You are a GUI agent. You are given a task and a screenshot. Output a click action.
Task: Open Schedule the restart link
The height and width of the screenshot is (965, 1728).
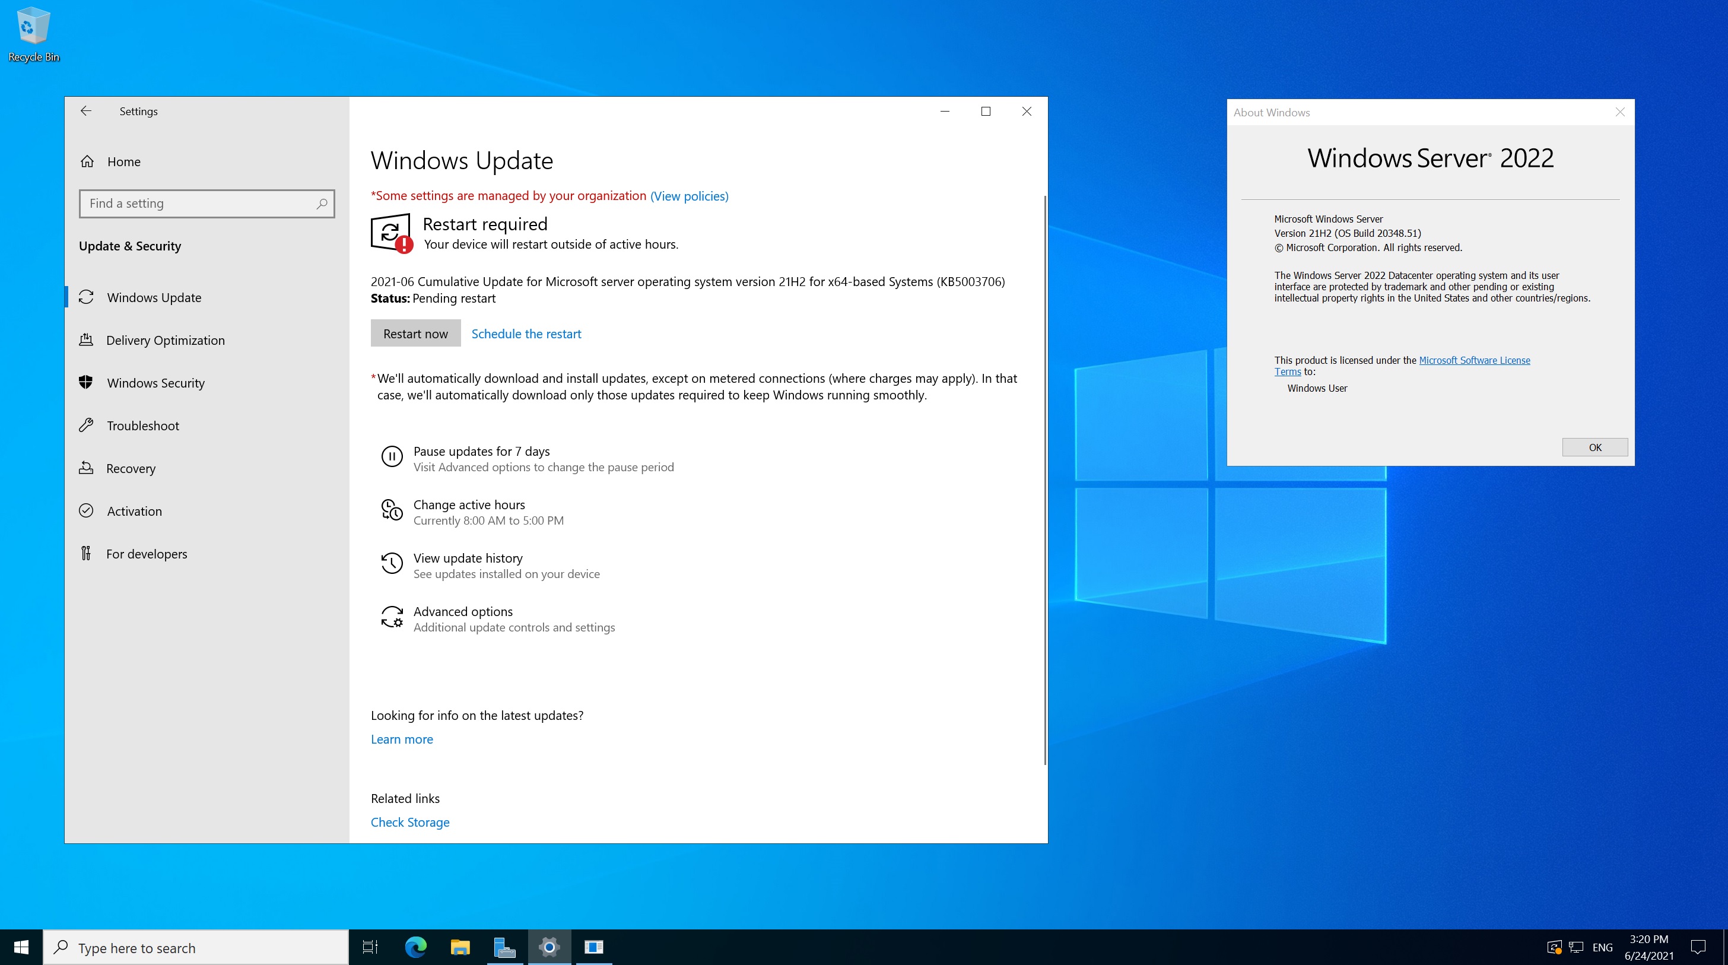pyautogui.click(x=526, y=334)
